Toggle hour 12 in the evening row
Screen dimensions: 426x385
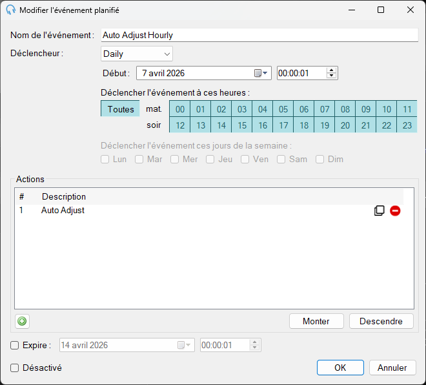coord(180,125)
